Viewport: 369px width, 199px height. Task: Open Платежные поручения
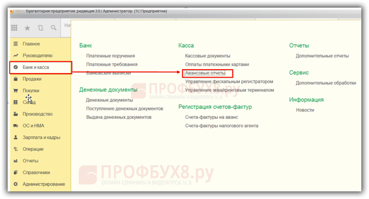110,56
